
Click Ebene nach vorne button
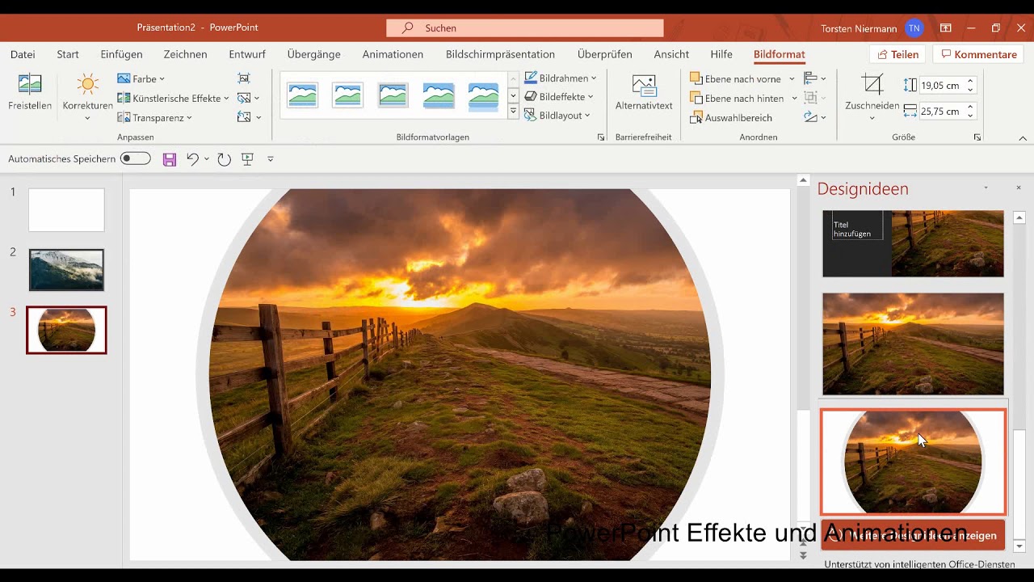[735, 78]
